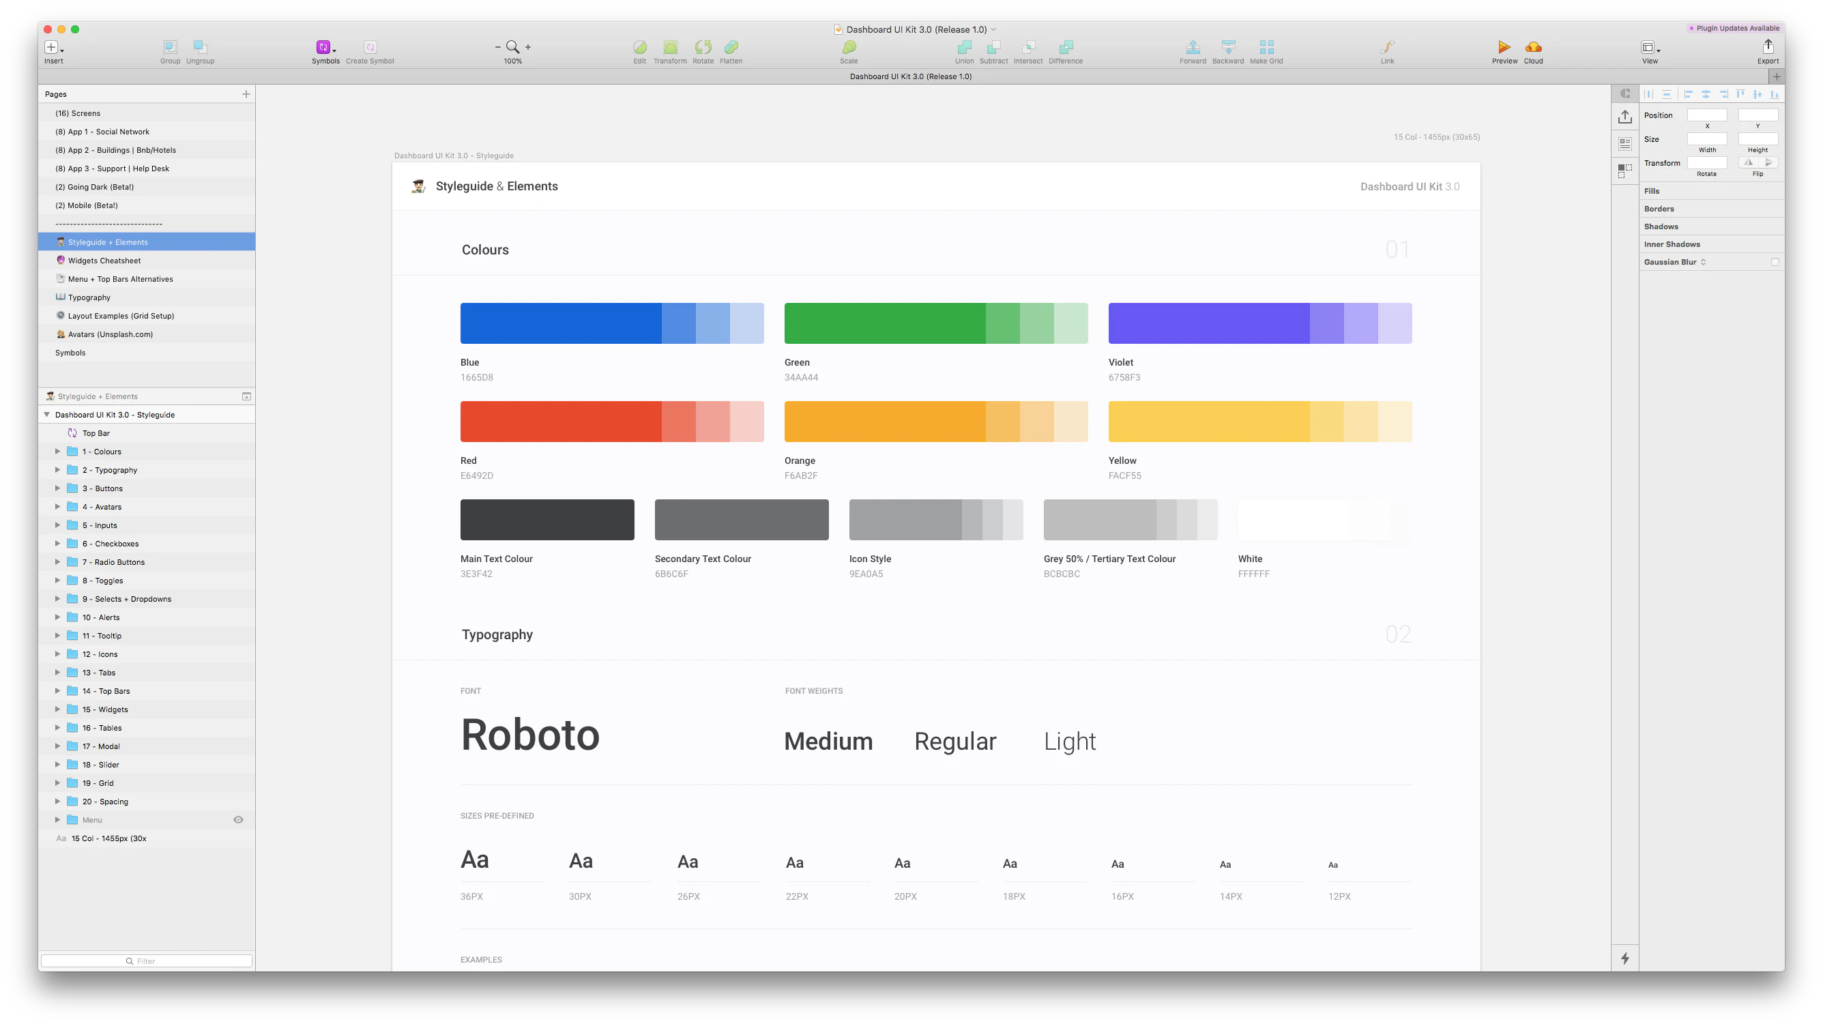1823x1026 pixels.
Task: Switch to App 1 - Social Network page
Action: tap(147, 132)
